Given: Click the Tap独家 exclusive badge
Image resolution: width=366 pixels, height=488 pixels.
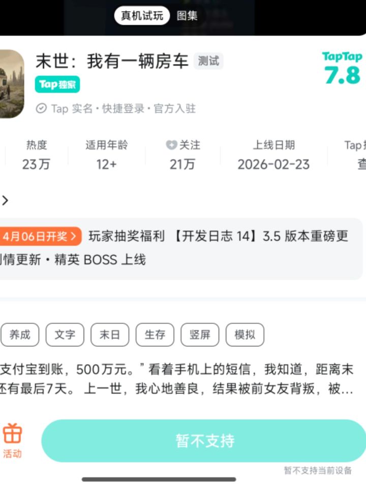Looking at the screenshot, I should (x=57, y=84).
